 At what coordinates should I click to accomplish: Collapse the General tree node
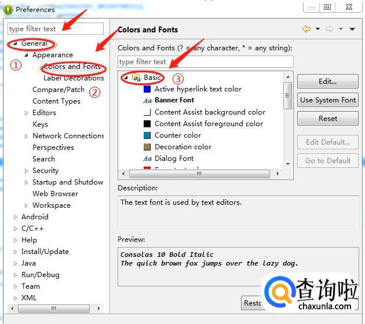16,44
